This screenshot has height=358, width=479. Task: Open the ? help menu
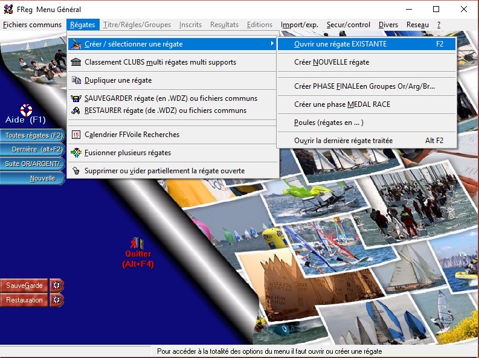(439, 25)
